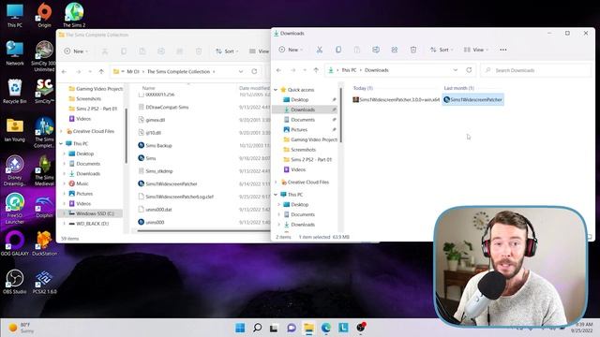Viewport: 600px width, 337px height.
Task: Expand Creative Cloud Files in Downloads sidebar
Action: pos(276,183)
